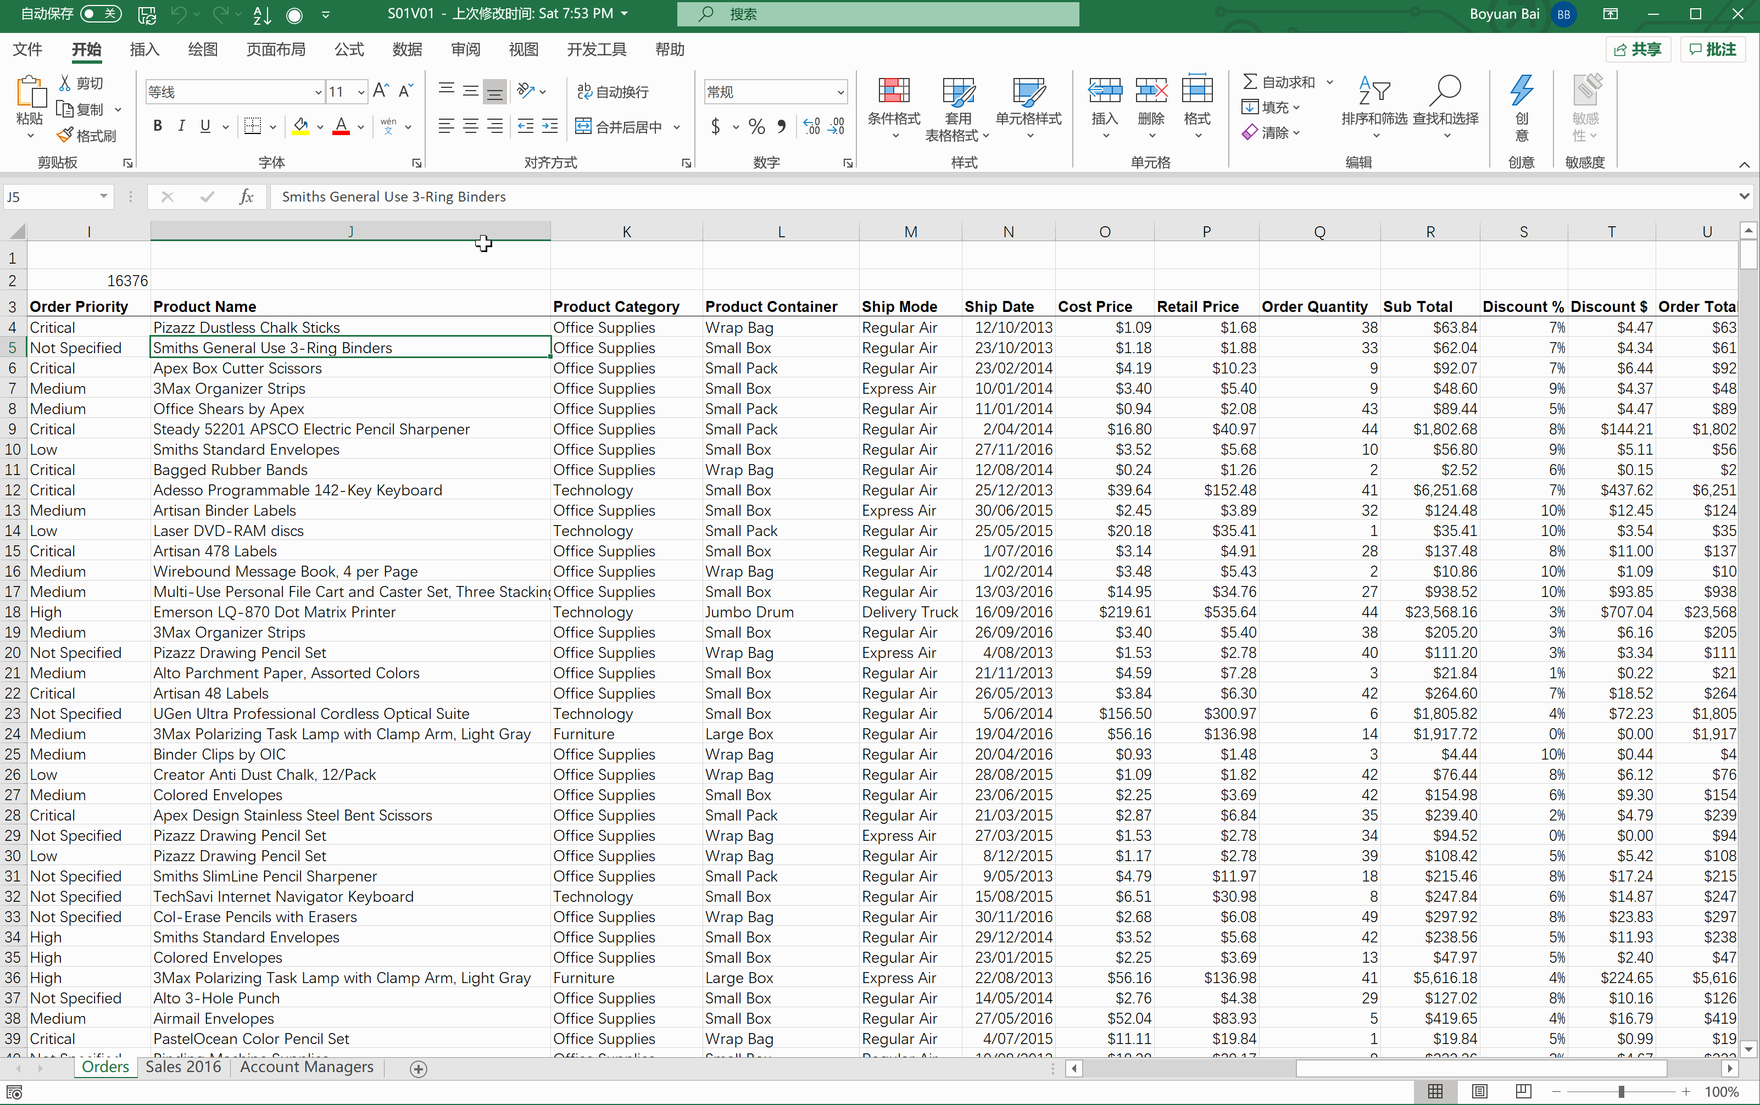
Task: Click the Clear button
Action: coord(1271,133)
